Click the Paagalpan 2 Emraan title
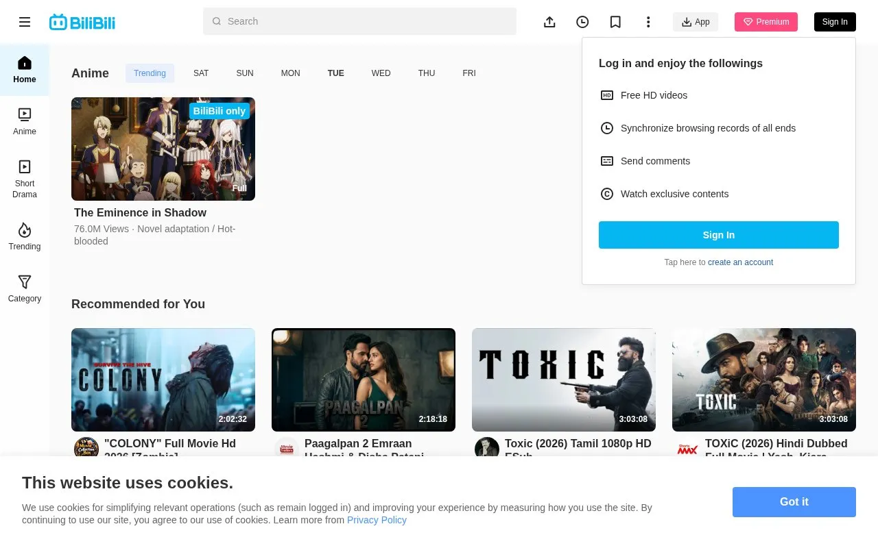The height and width of the screenshot is (548, 878). pos(364,447)
